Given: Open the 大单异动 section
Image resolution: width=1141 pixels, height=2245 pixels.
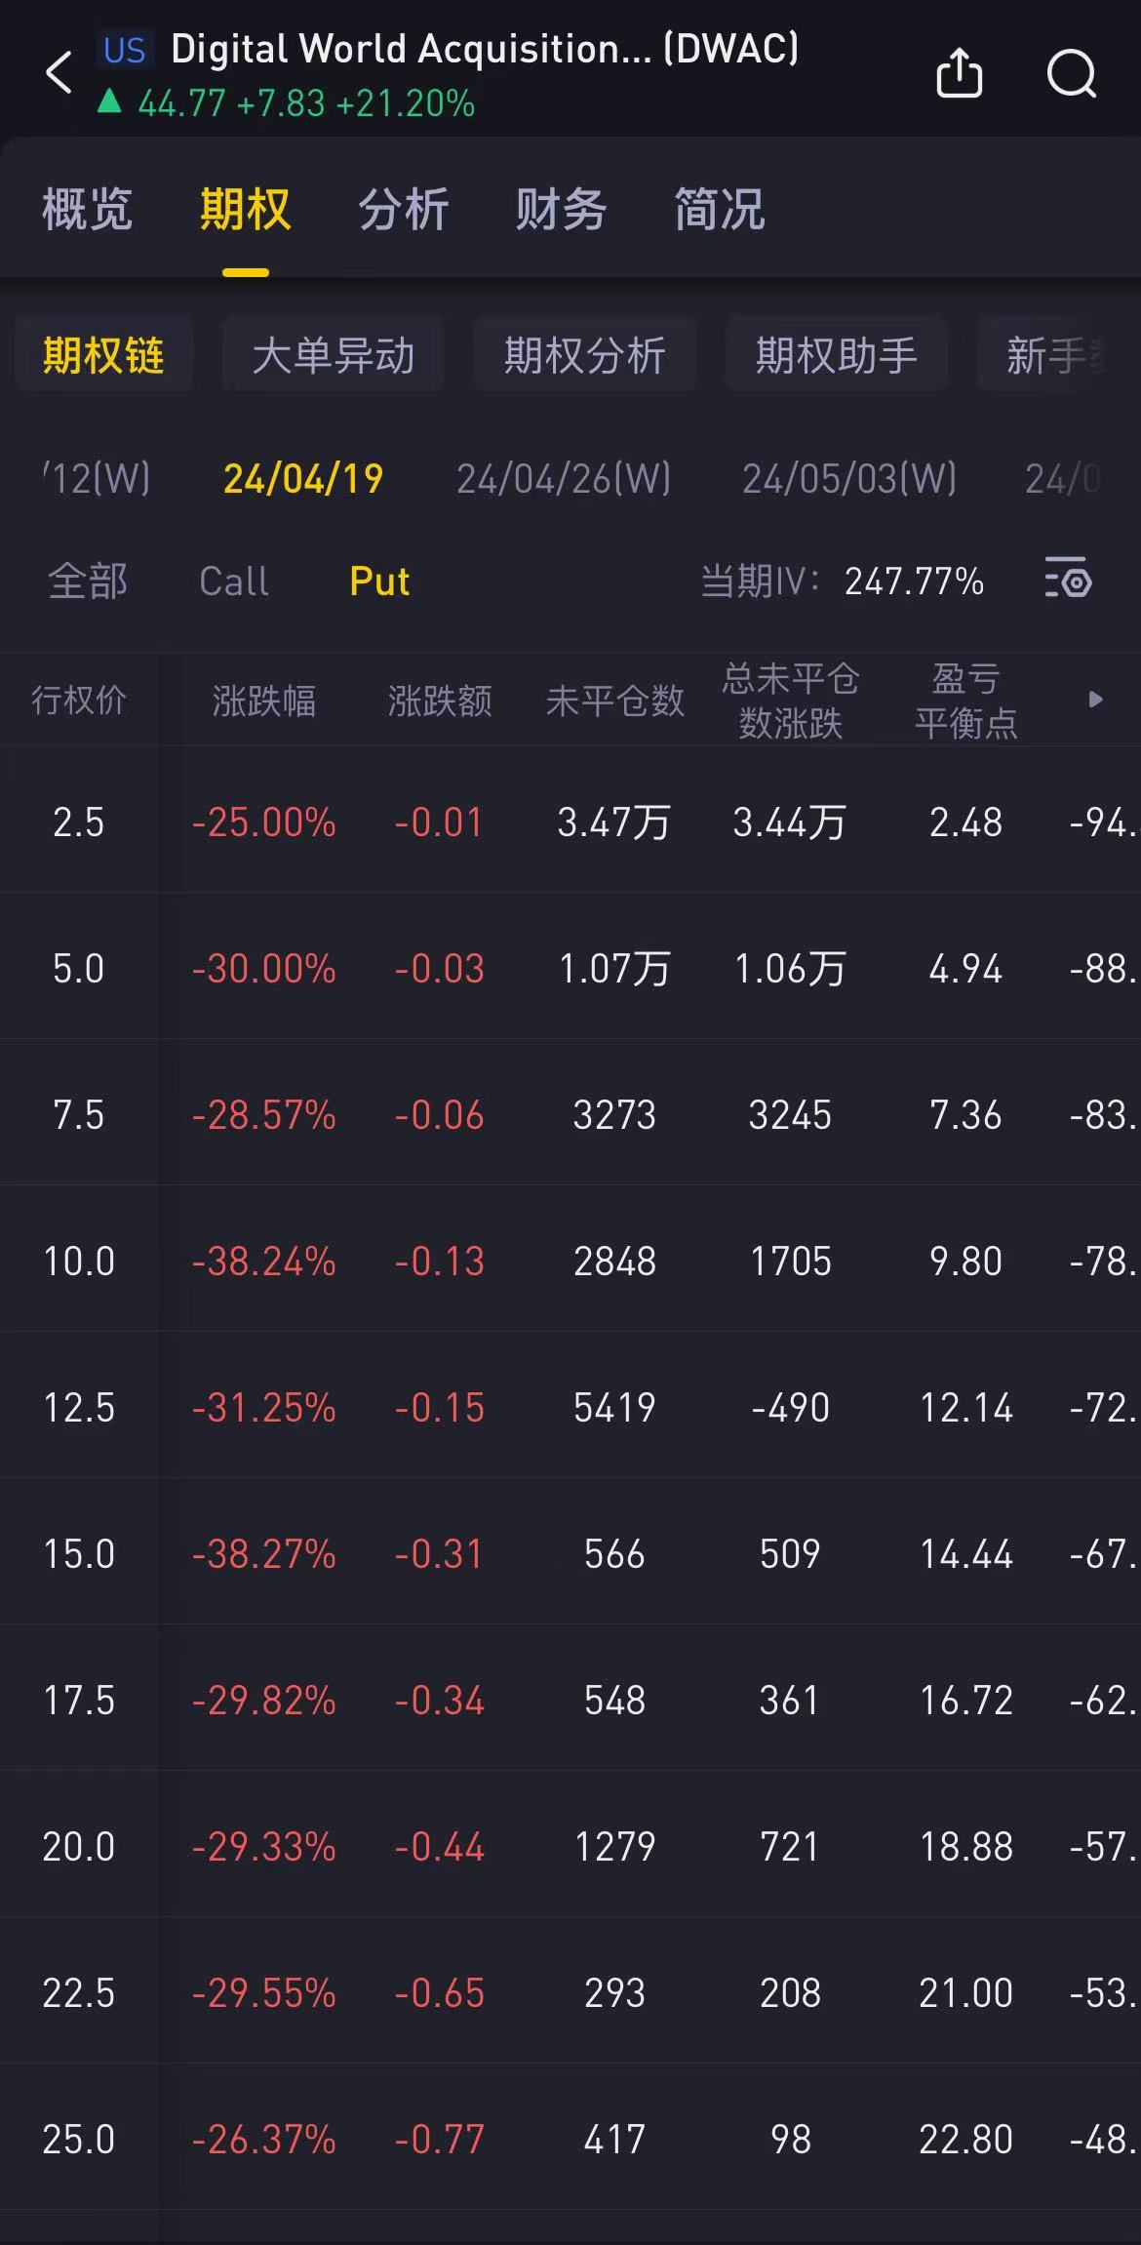Looking at the screenshot, I should tap(334, 355).
